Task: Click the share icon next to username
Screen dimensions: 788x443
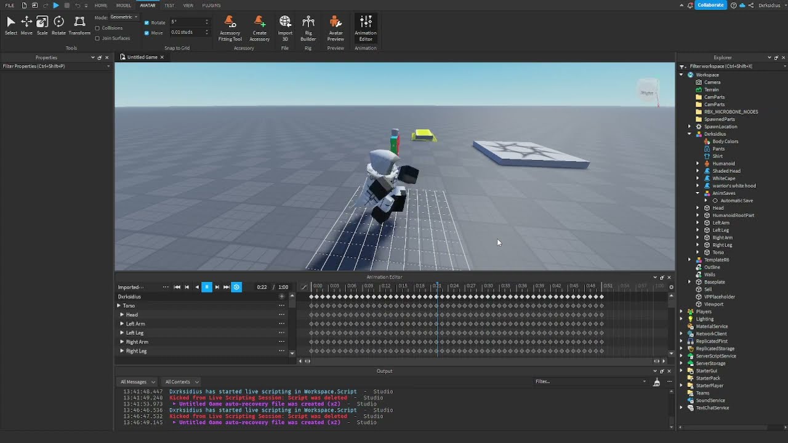Action: click(751, 5)
